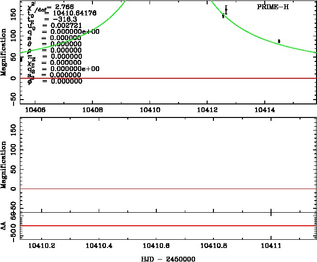Click the ΔA residual axis label
This screenshot has height=262, width=317.
coord(4,226)
